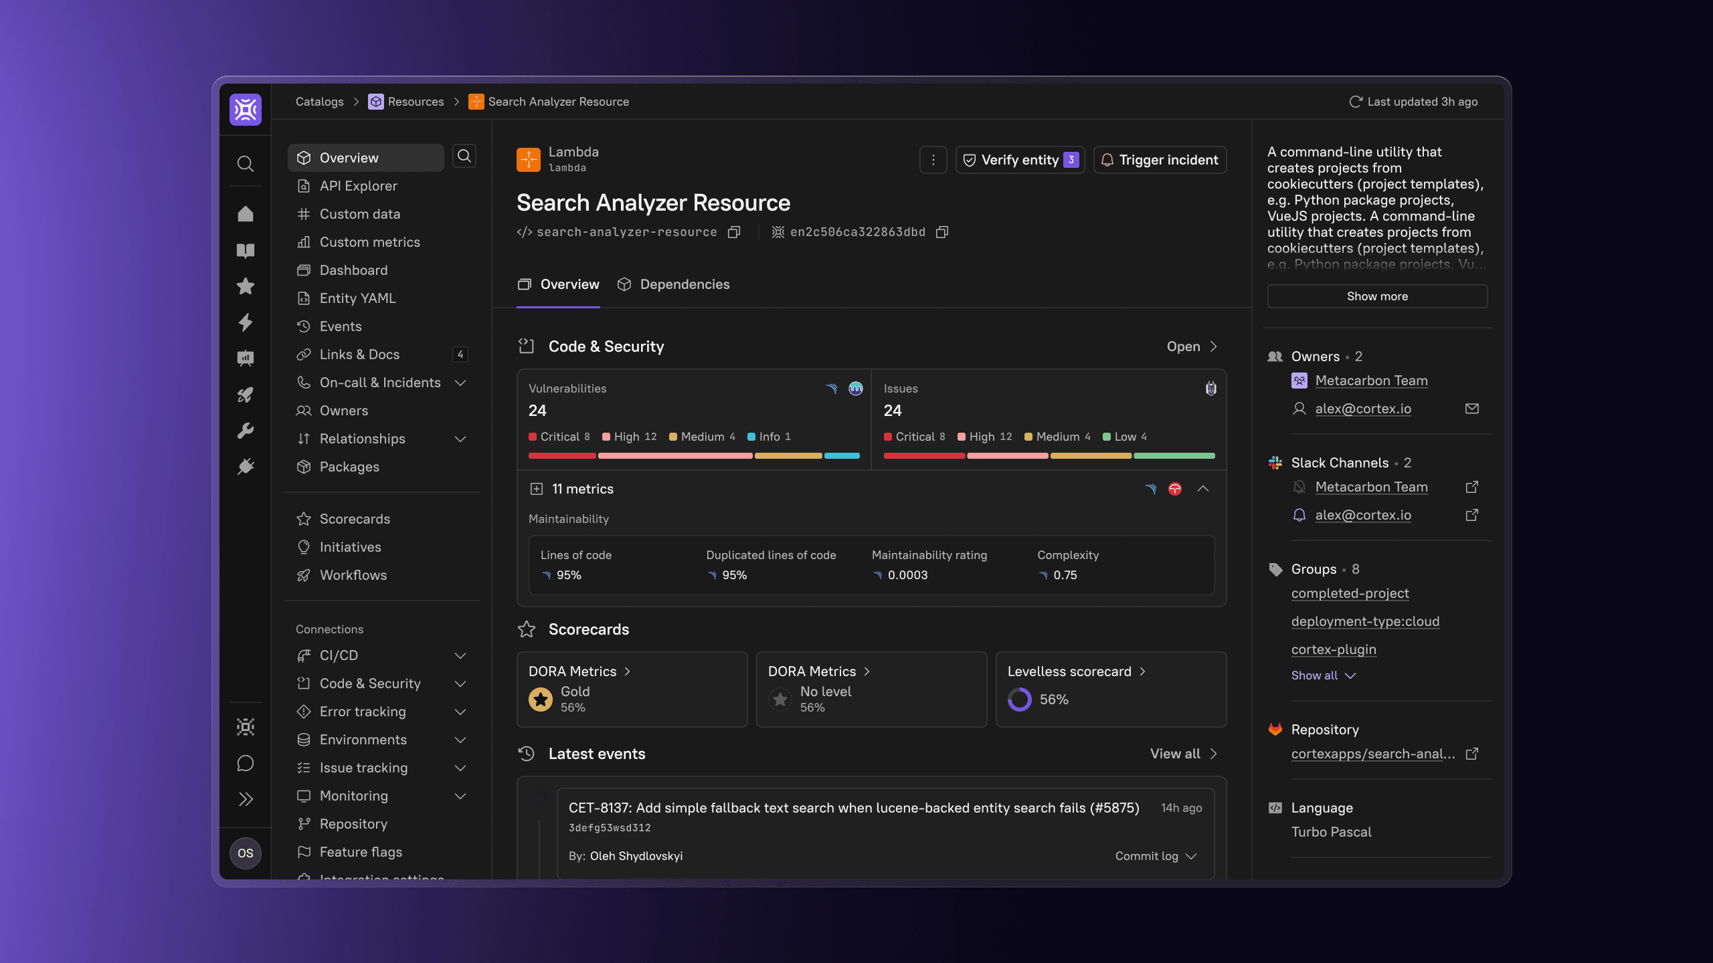Open the presentation chart rail icon
The width and height of the screenshot is (1713, 963).
245,358
